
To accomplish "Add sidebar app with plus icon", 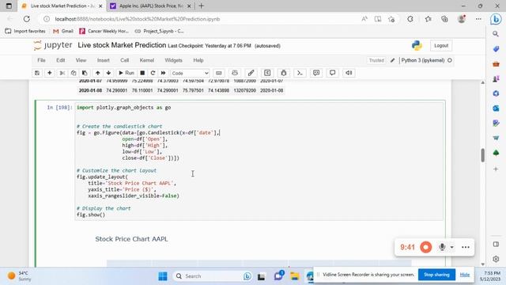I will pos(496,169).
